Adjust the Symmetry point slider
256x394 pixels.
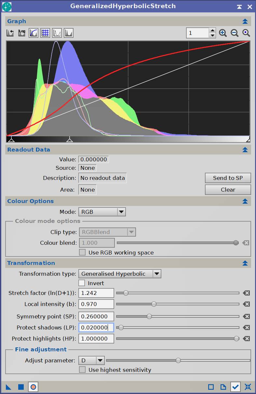(x=178, y=316)
